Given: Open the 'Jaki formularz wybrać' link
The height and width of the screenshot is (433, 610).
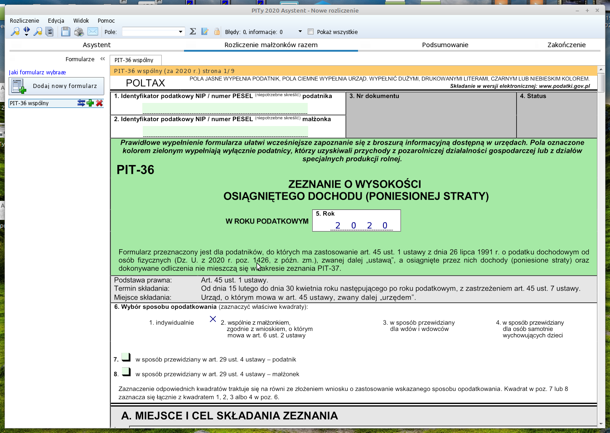Looking at the screenshot, I should pos(37,73).
